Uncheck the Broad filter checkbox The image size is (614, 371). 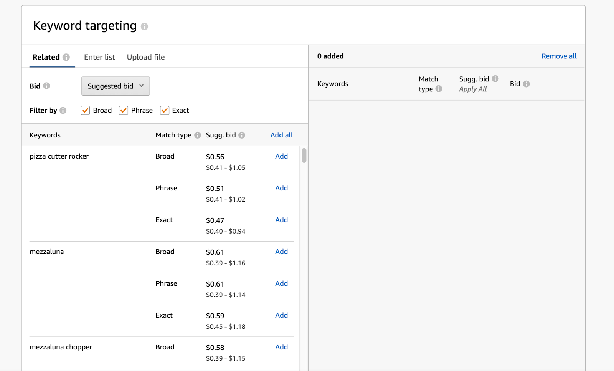click(85, 111)
